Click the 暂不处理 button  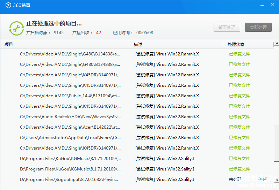[227, 27]
